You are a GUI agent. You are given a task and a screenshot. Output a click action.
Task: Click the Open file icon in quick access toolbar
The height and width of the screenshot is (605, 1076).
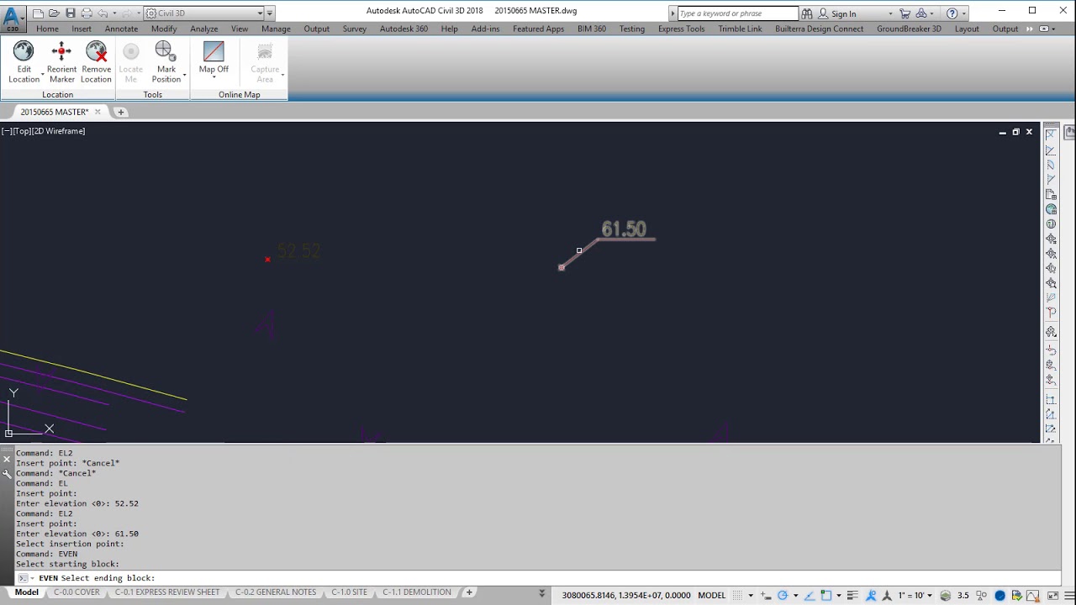tap(54, 13)
